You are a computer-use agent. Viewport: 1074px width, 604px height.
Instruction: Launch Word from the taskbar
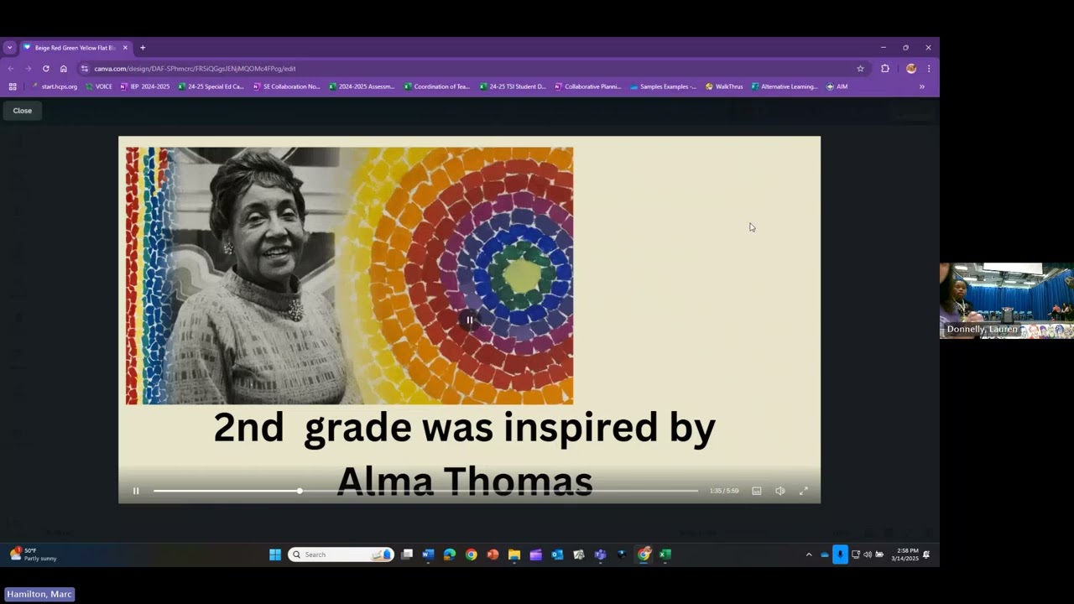(428, 555)
